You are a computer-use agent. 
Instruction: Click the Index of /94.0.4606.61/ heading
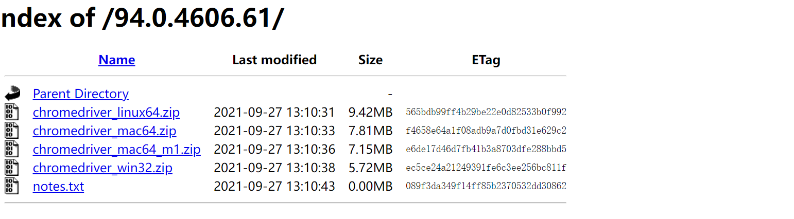pyautogui.click(x=142, y=19)
